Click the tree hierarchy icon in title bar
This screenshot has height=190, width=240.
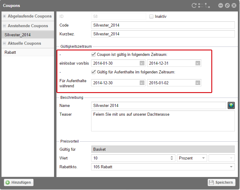tap(207, 5)
